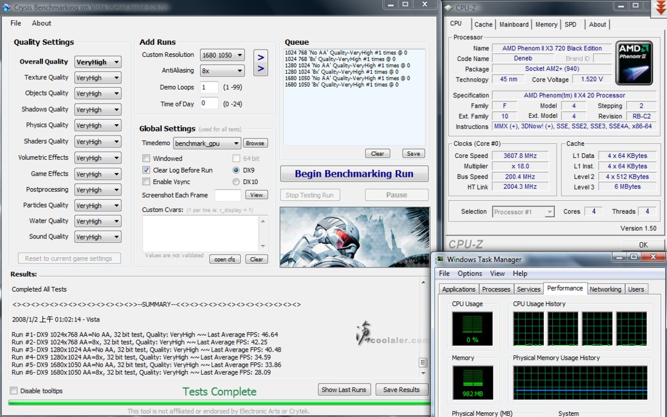Click the green Tests Complete progress bar

[219, 402]
